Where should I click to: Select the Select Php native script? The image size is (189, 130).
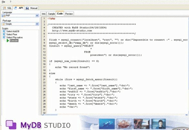point(15,37)
